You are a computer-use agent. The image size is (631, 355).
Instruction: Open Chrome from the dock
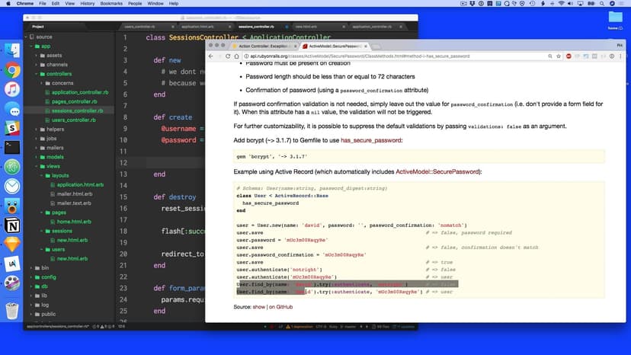point(12,70)
